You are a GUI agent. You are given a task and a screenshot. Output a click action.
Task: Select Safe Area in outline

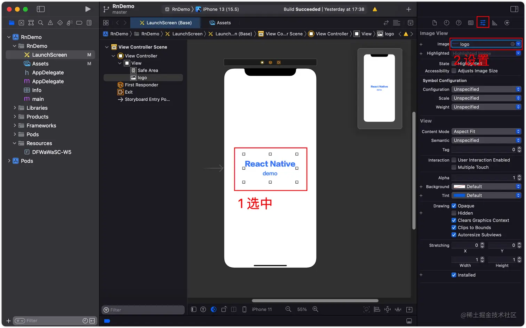pos(144,70)
